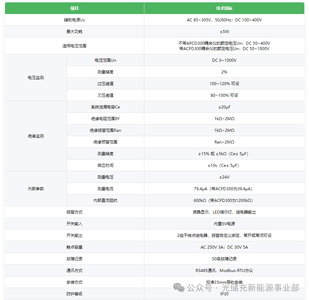Click the green 项目 header cell
The height and width of the screenshot is (300, 309).
(74, 8)
